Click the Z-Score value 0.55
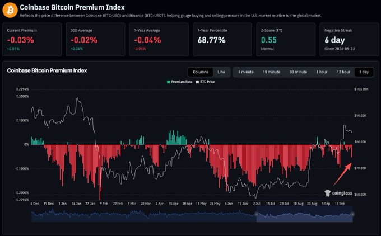 269,40
